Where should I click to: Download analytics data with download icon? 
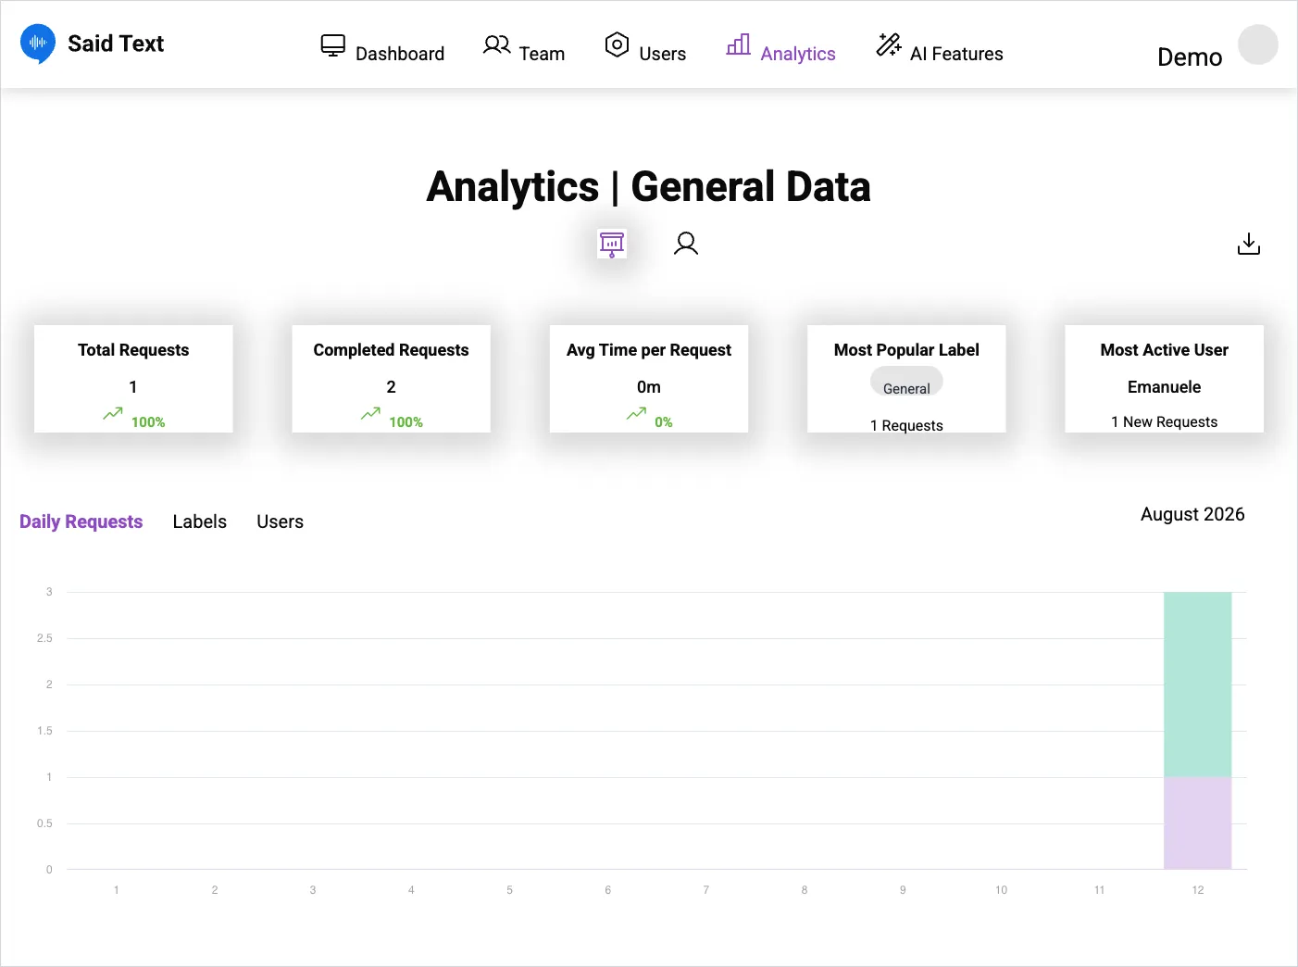click(x=1249, y=244)
